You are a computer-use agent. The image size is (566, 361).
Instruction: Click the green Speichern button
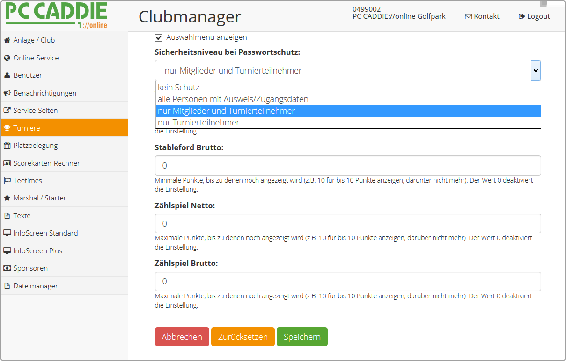[x=302, y=337]
